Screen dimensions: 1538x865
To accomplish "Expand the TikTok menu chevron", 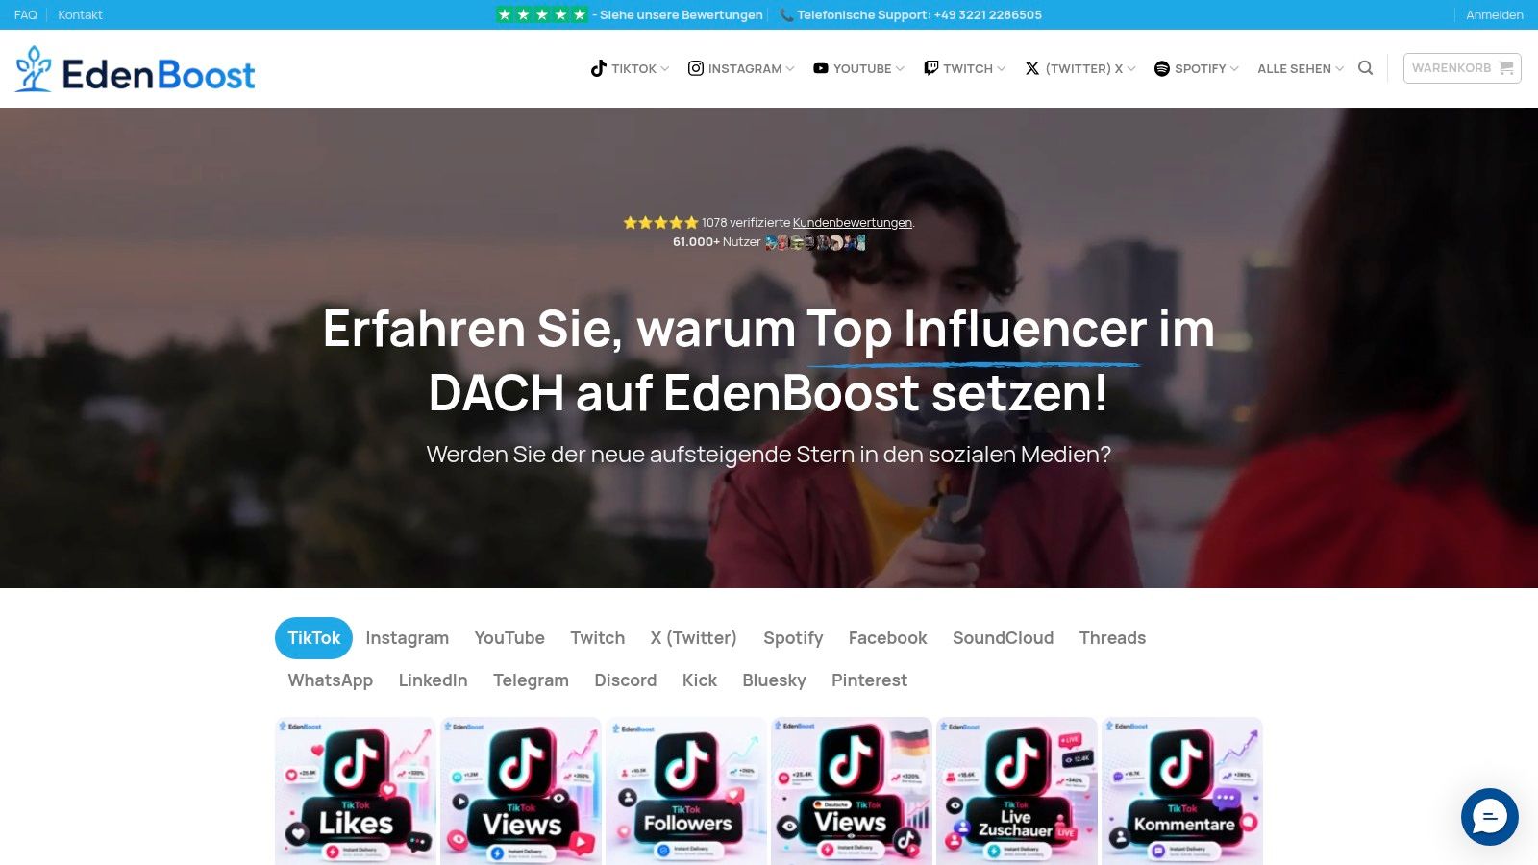I will pos(665,68).
